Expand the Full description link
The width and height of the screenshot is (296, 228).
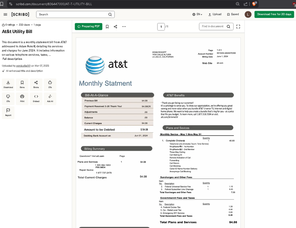point(12,59)
